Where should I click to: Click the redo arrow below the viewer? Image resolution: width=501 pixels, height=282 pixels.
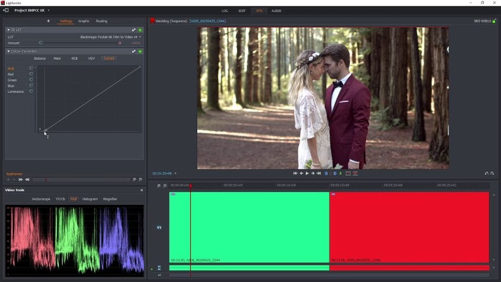493,173
